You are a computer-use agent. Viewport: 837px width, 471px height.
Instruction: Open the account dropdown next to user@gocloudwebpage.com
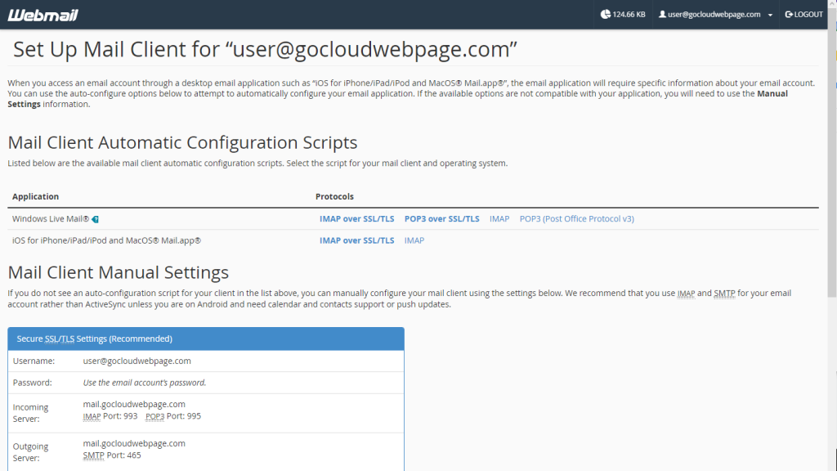click(x=768, y=14)
